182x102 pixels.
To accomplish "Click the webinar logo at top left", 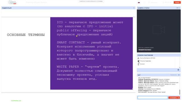I will click(13, 2).
